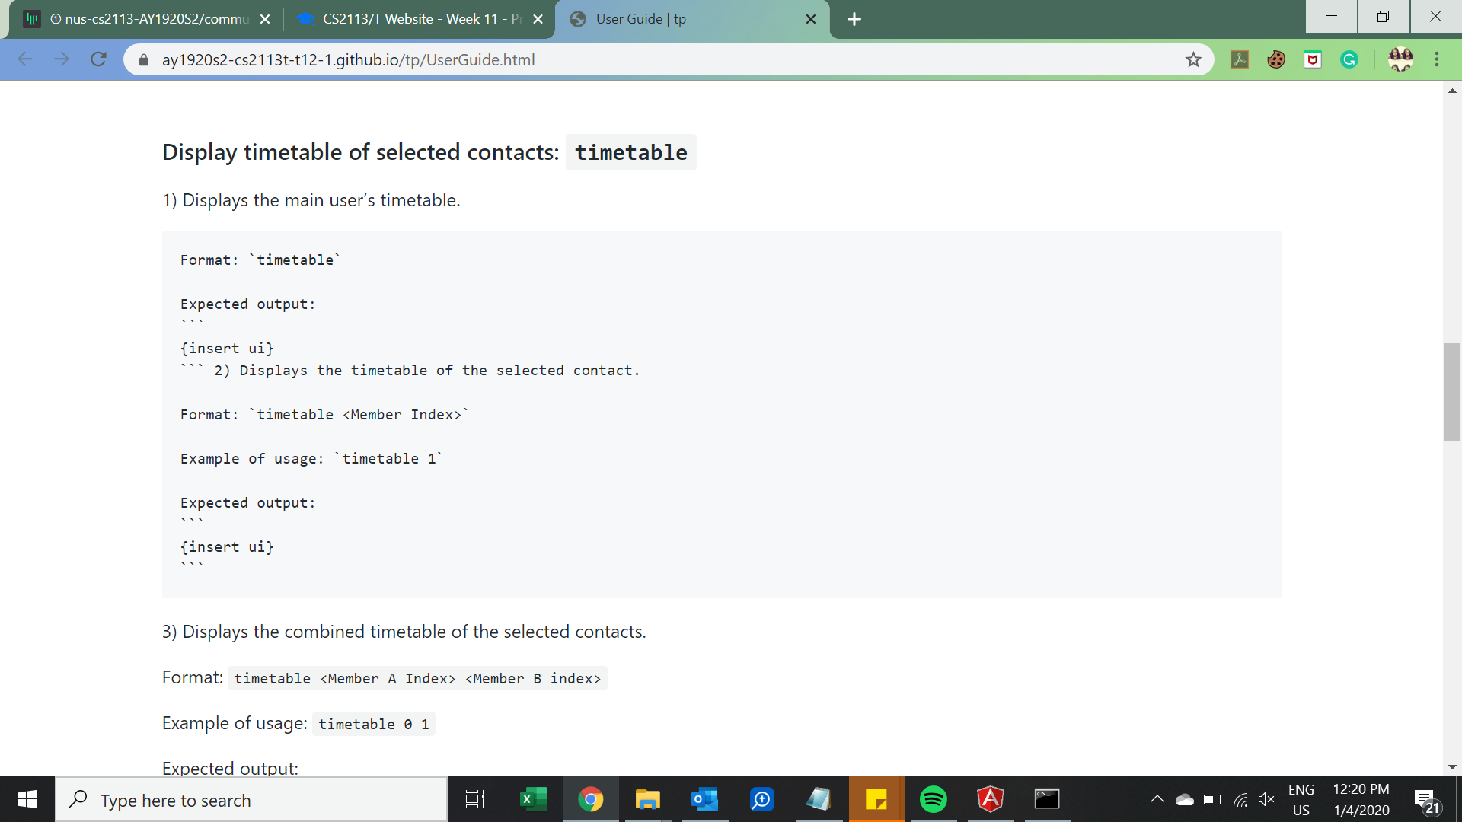Click the site lock security icon
The image size is (1462, 822).
point(144,59)
